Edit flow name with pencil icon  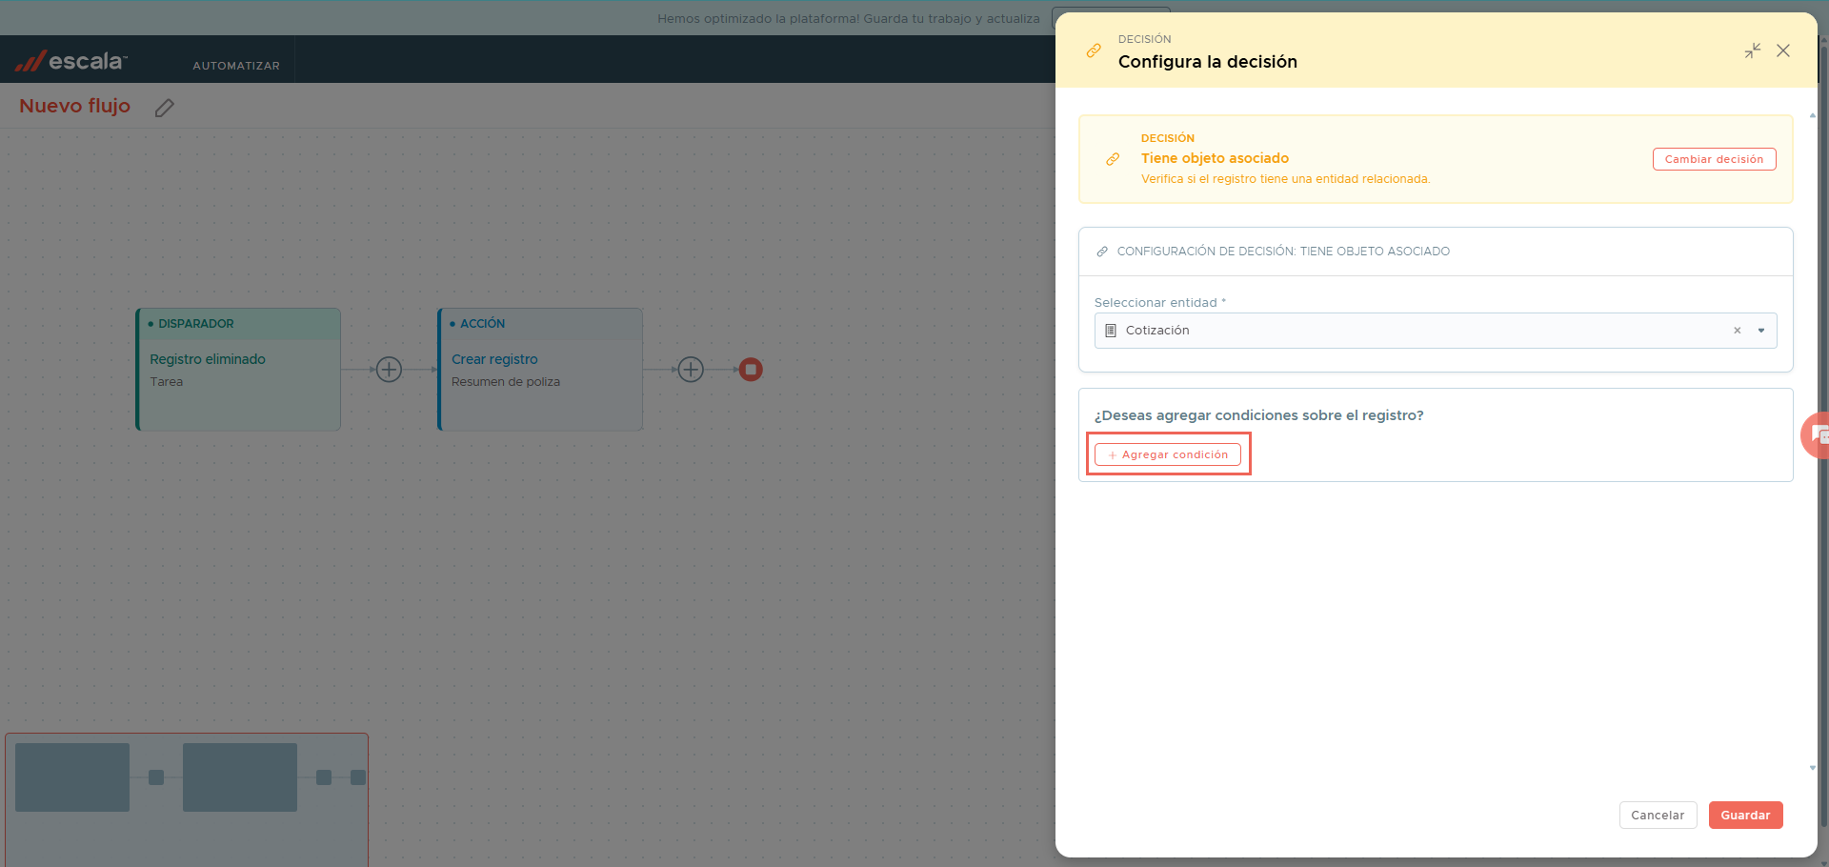pyautogui.click(x=165, y=108)
